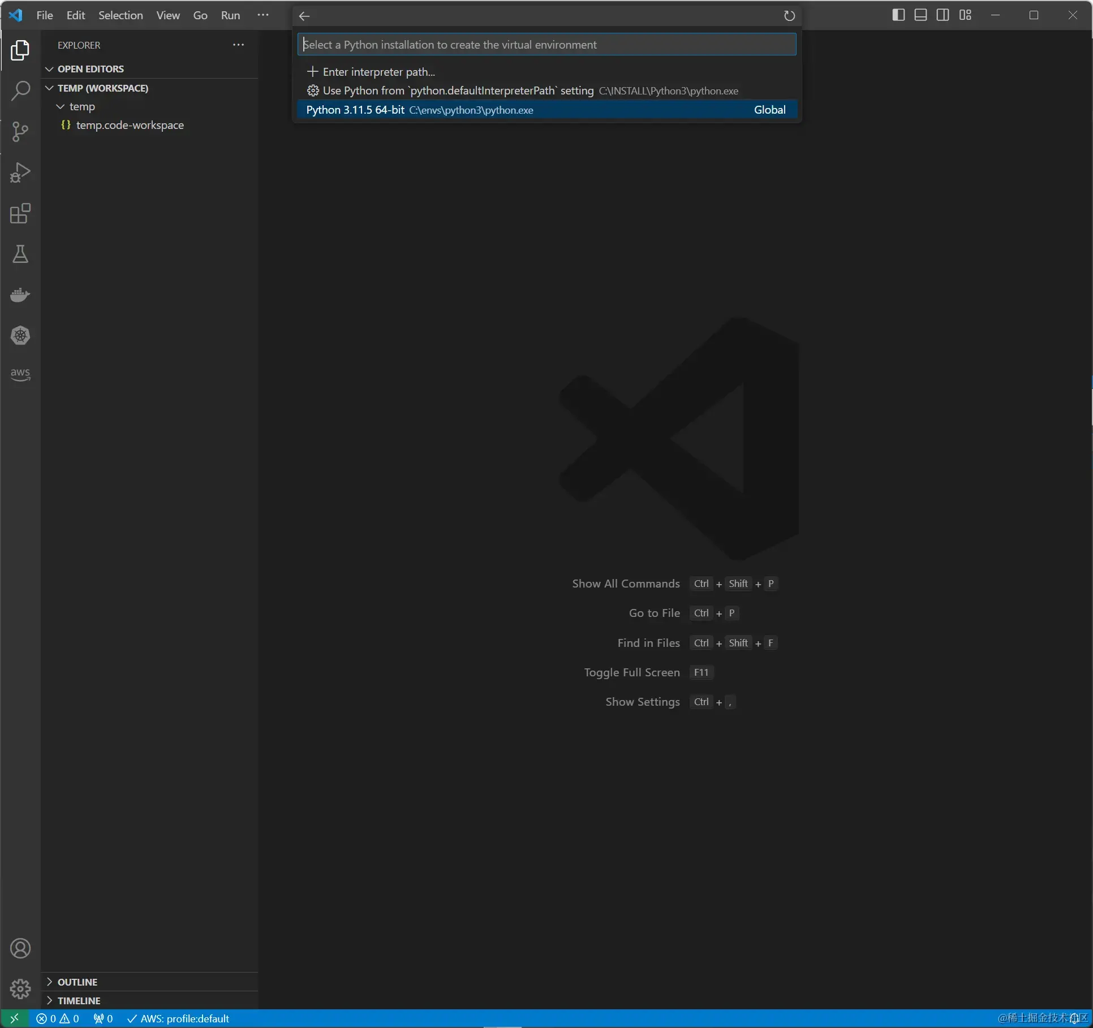Open the Search view icon
Screen dimensions: 1093x1028
point(20,90)
